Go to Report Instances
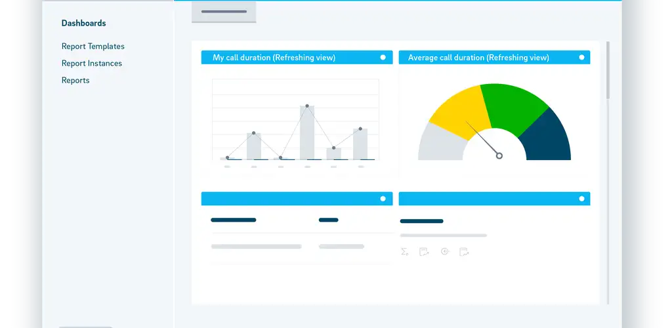 pos(91,64)
